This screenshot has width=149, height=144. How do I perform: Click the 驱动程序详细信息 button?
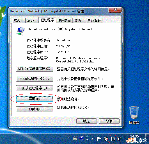(x=35, y=69)
